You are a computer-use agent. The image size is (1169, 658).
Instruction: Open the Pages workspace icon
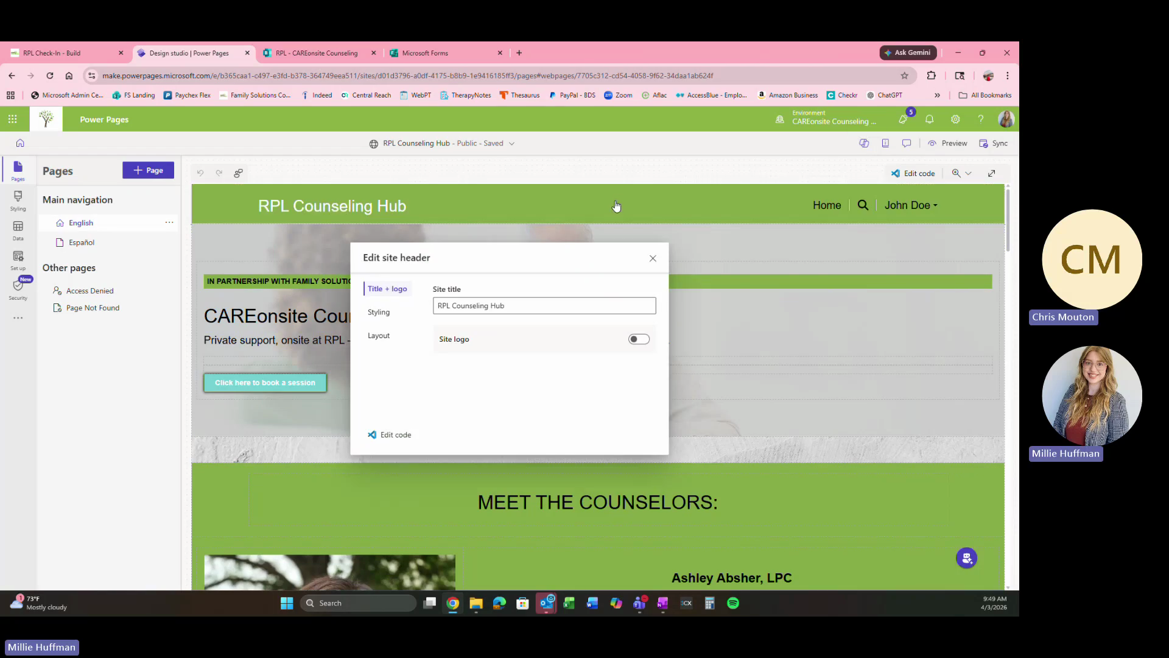pos(18,170)
